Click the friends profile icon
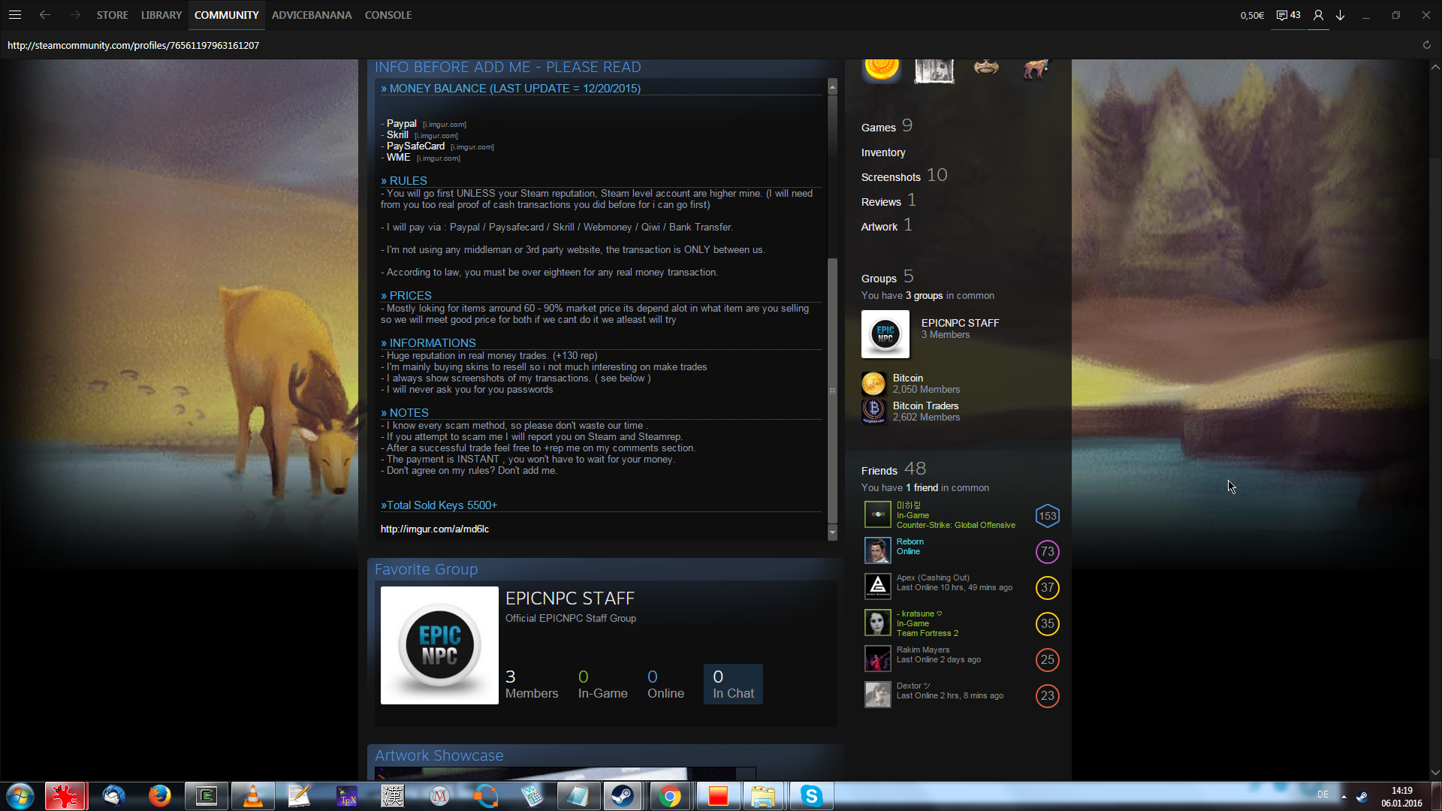Image resolution: width=1442 pixels, height=811 pixels. [x=1318, y=15]
